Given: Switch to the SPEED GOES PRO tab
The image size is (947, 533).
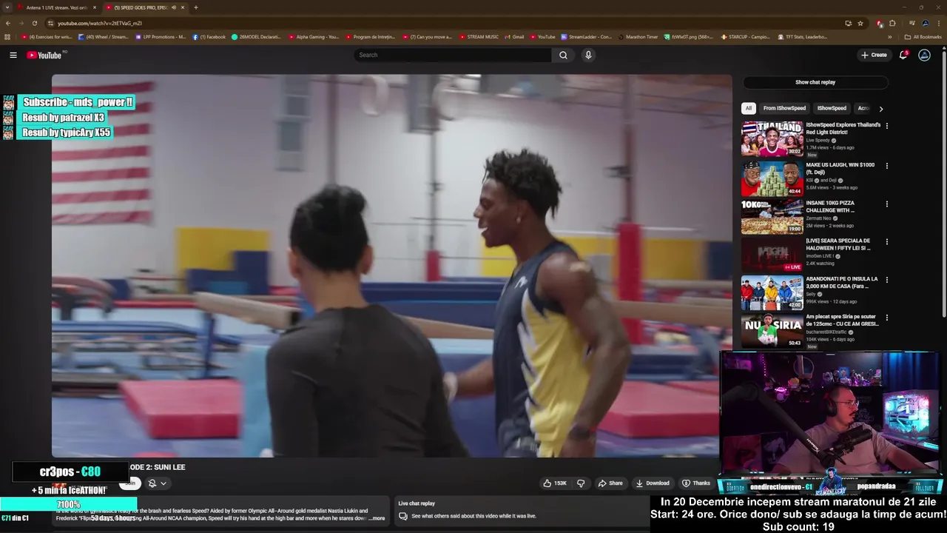Looking at the screenshot, I should coord(141,7).
